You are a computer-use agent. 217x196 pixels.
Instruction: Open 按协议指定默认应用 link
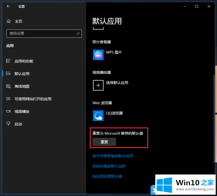pyautogui.click(x=109, y=166)
